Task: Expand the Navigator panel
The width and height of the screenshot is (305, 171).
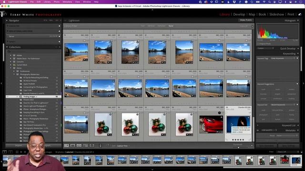Action: coord(7,20)
